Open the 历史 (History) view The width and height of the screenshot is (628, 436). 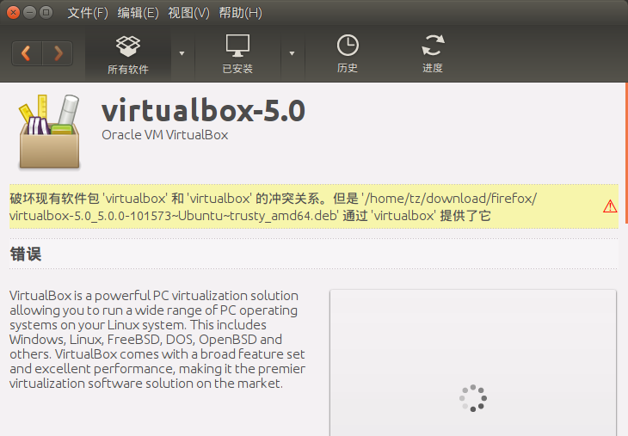348,54
